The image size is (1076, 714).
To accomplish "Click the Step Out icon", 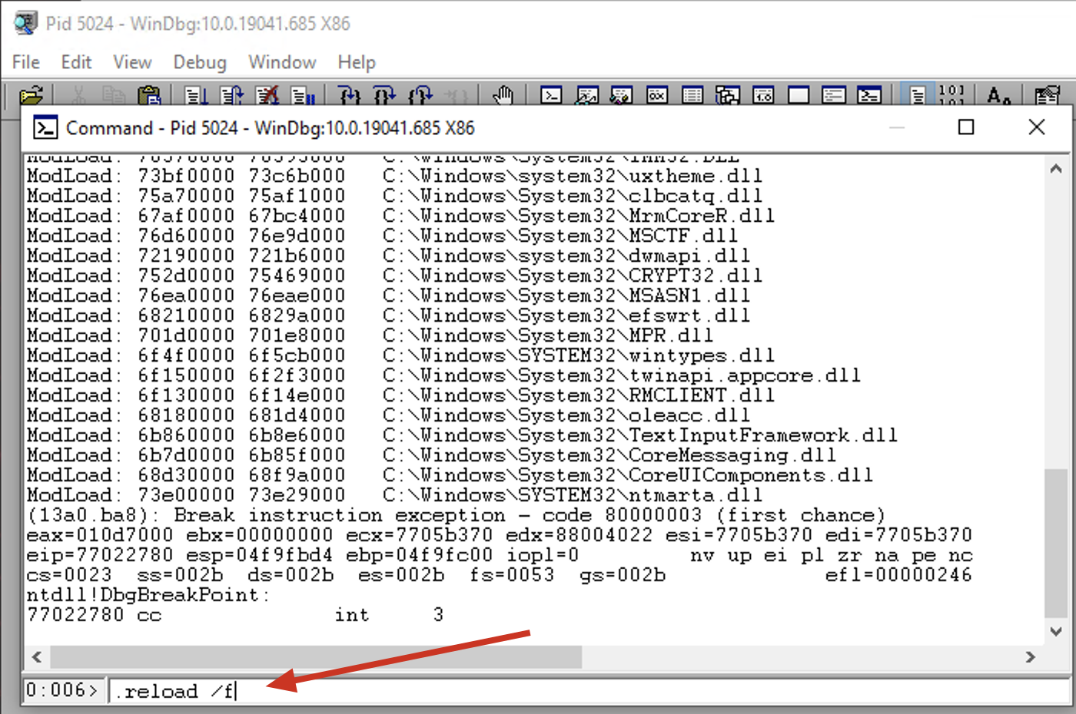I will click(x=420, y=96).
